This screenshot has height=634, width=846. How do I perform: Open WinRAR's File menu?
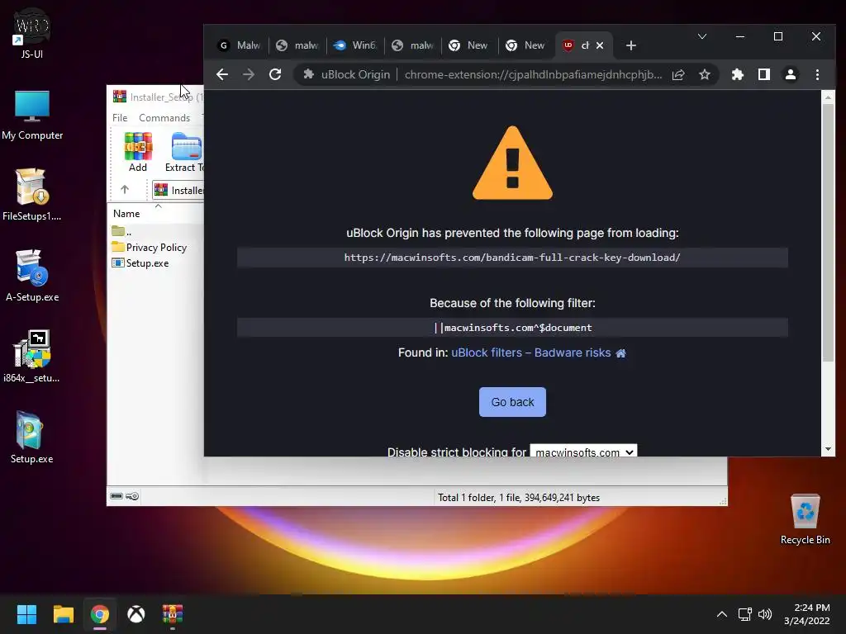tap(120, 117)
